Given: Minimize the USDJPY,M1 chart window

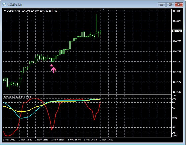Looking at the screenshot, I should tap(161, 5).
